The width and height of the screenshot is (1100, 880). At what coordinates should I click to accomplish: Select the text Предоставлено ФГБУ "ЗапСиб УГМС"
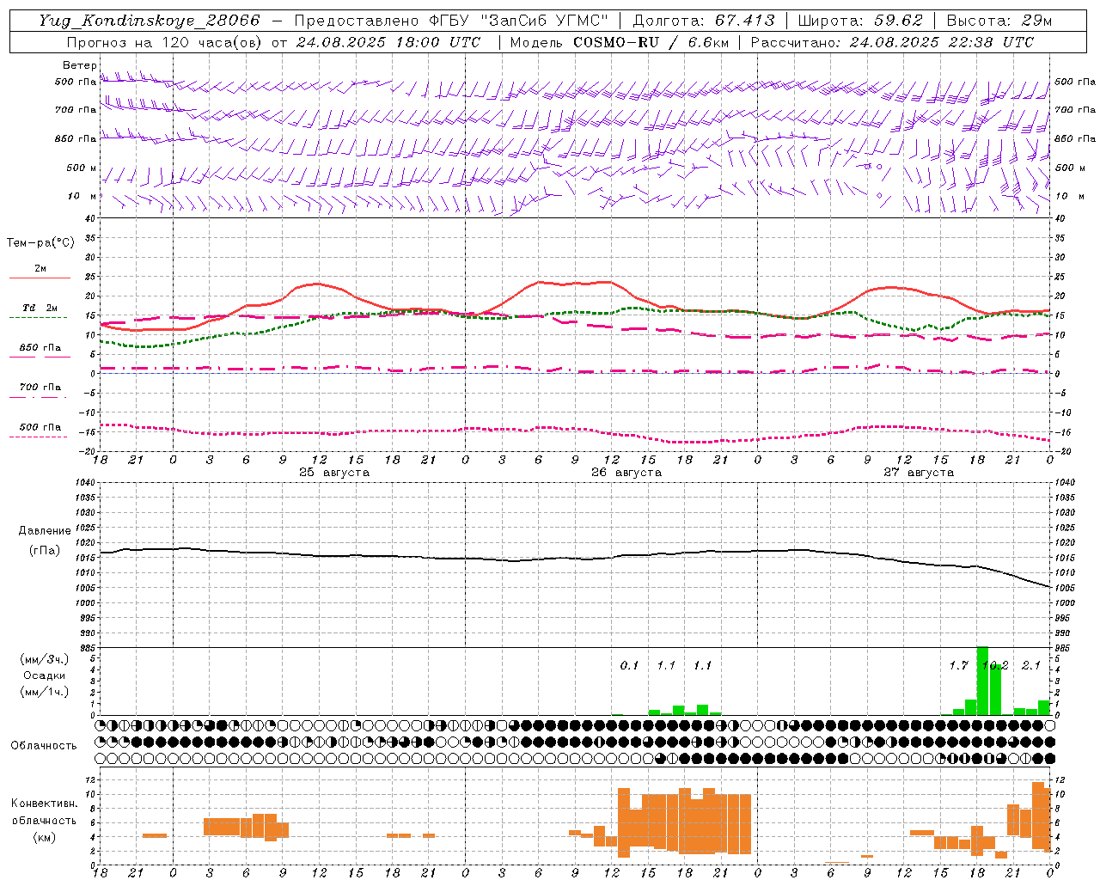pos(450,21)
